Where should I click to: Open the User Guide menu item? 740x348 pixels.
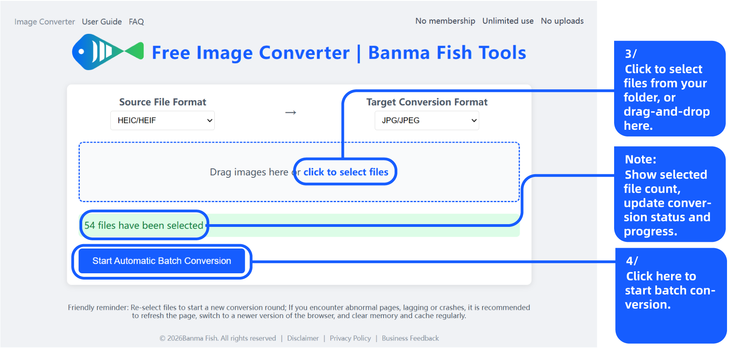pyautogui.click(x=102, y=22)
